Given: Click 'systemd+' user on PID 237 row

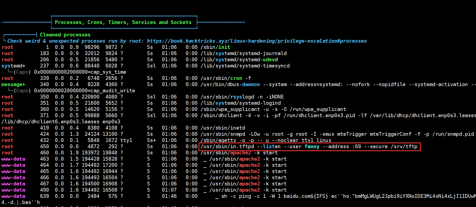Looking at the screenshot, I should pos(13,66).
